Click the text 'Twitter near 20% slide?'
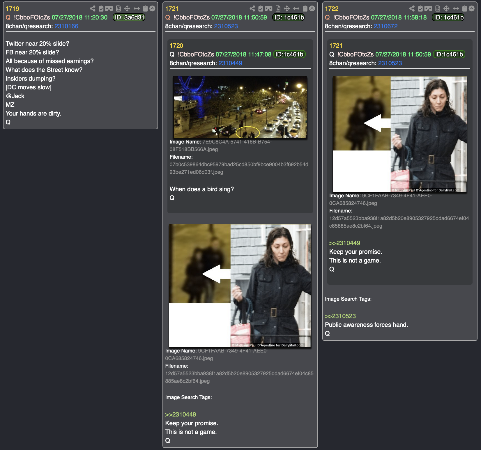The image size is (481, 450). click(38, 44)
